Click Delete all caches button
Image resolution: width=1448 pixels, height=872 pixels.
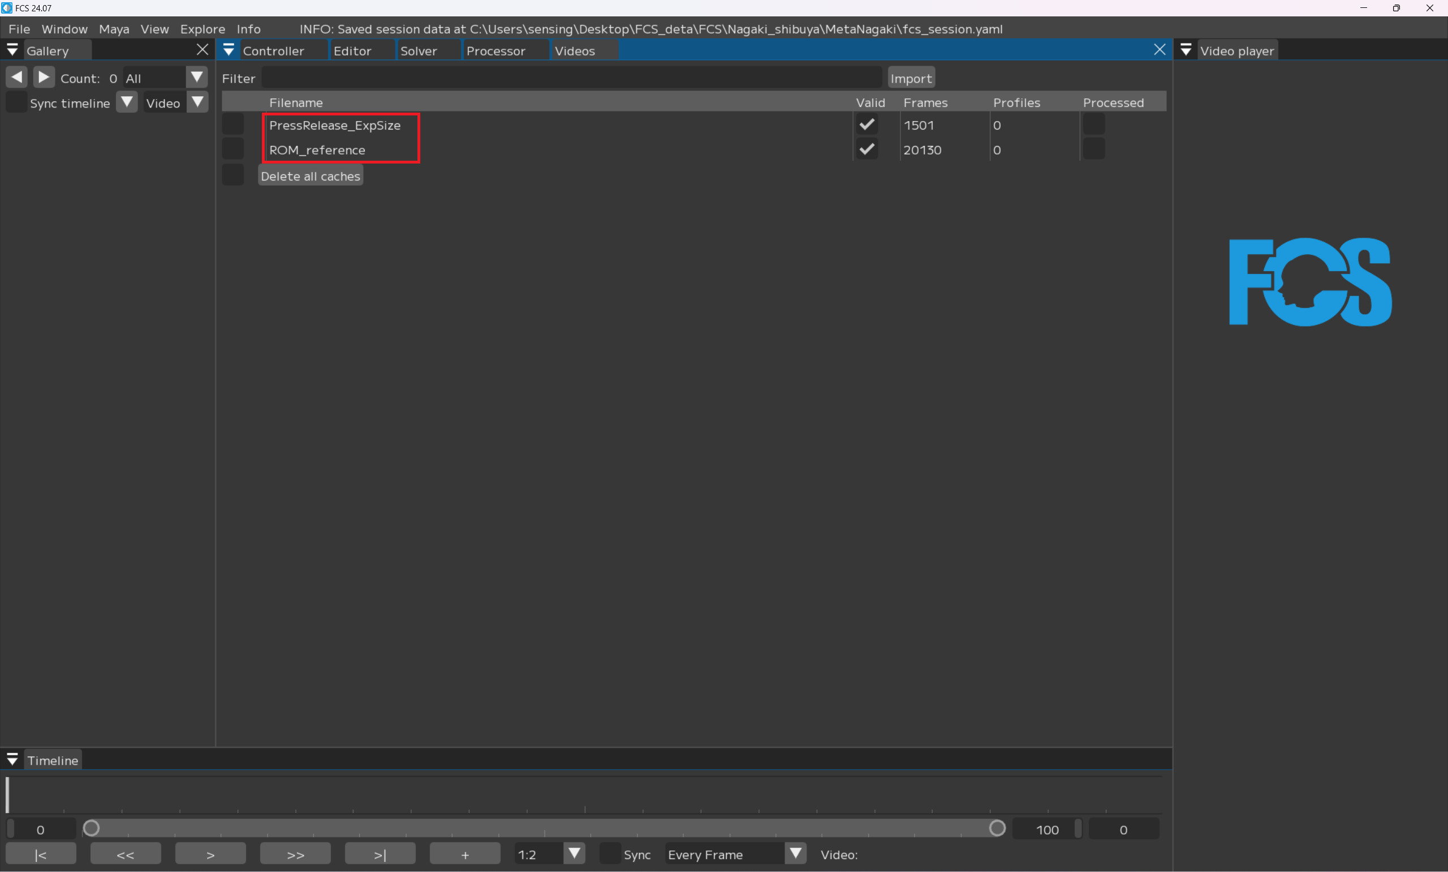coord(310,175)
